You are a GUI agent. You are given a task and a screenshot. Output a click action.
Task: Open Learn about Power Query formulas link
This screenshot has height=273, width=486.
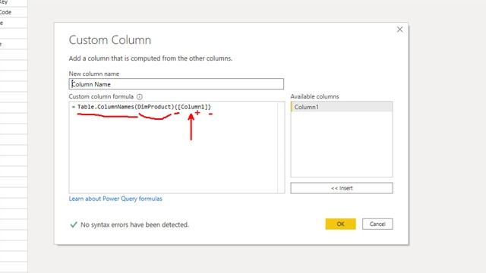pyautogui.click(x=115, y=199)
